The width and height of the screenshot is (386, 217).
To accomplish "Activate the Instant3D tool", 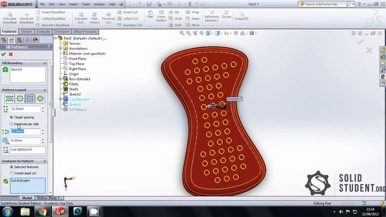I will click(x=241, y=16).
